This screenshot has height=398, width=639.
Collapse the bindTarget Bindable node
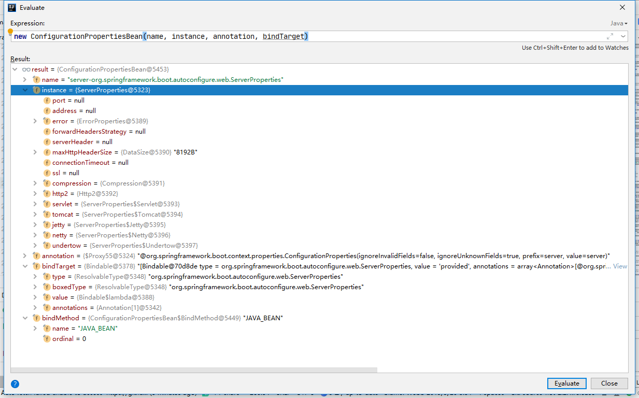(x=24, y=266)
